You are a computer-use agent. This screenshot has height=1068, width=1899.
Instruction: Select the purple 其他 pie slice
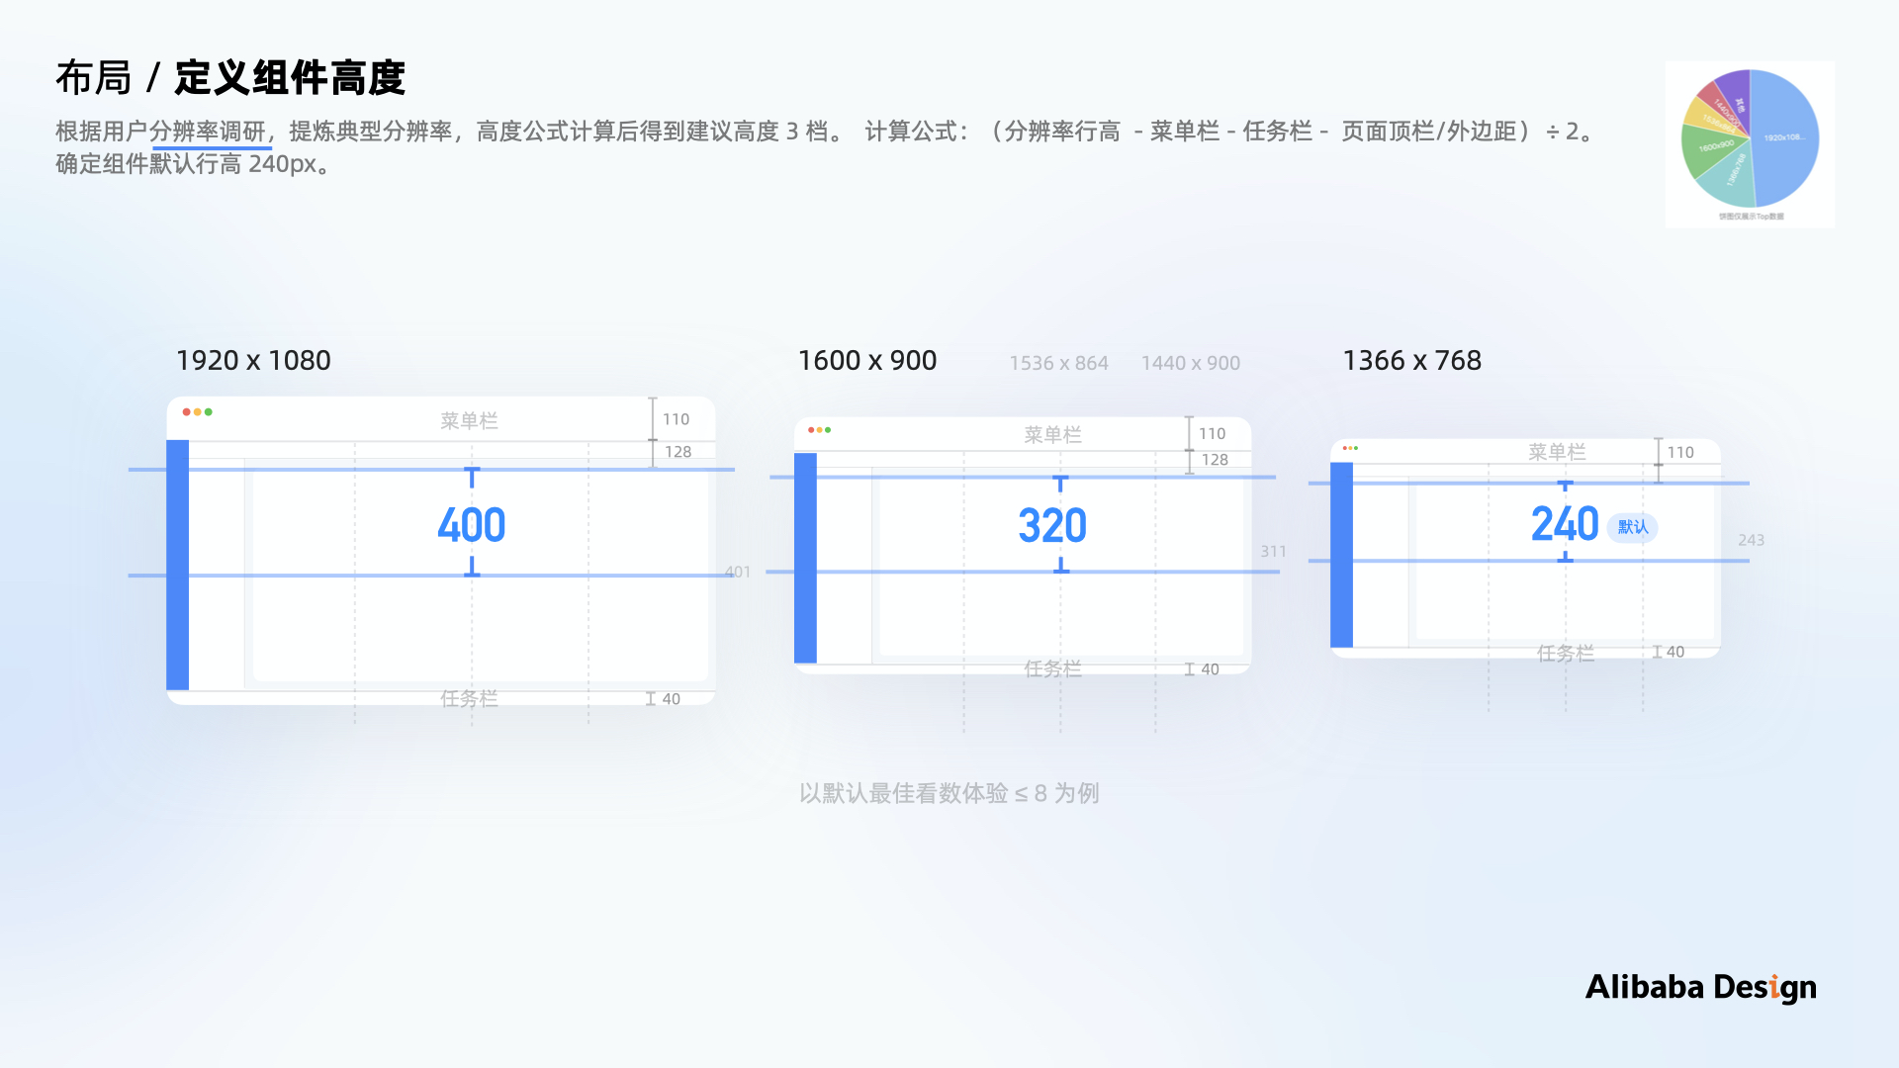1736,97
